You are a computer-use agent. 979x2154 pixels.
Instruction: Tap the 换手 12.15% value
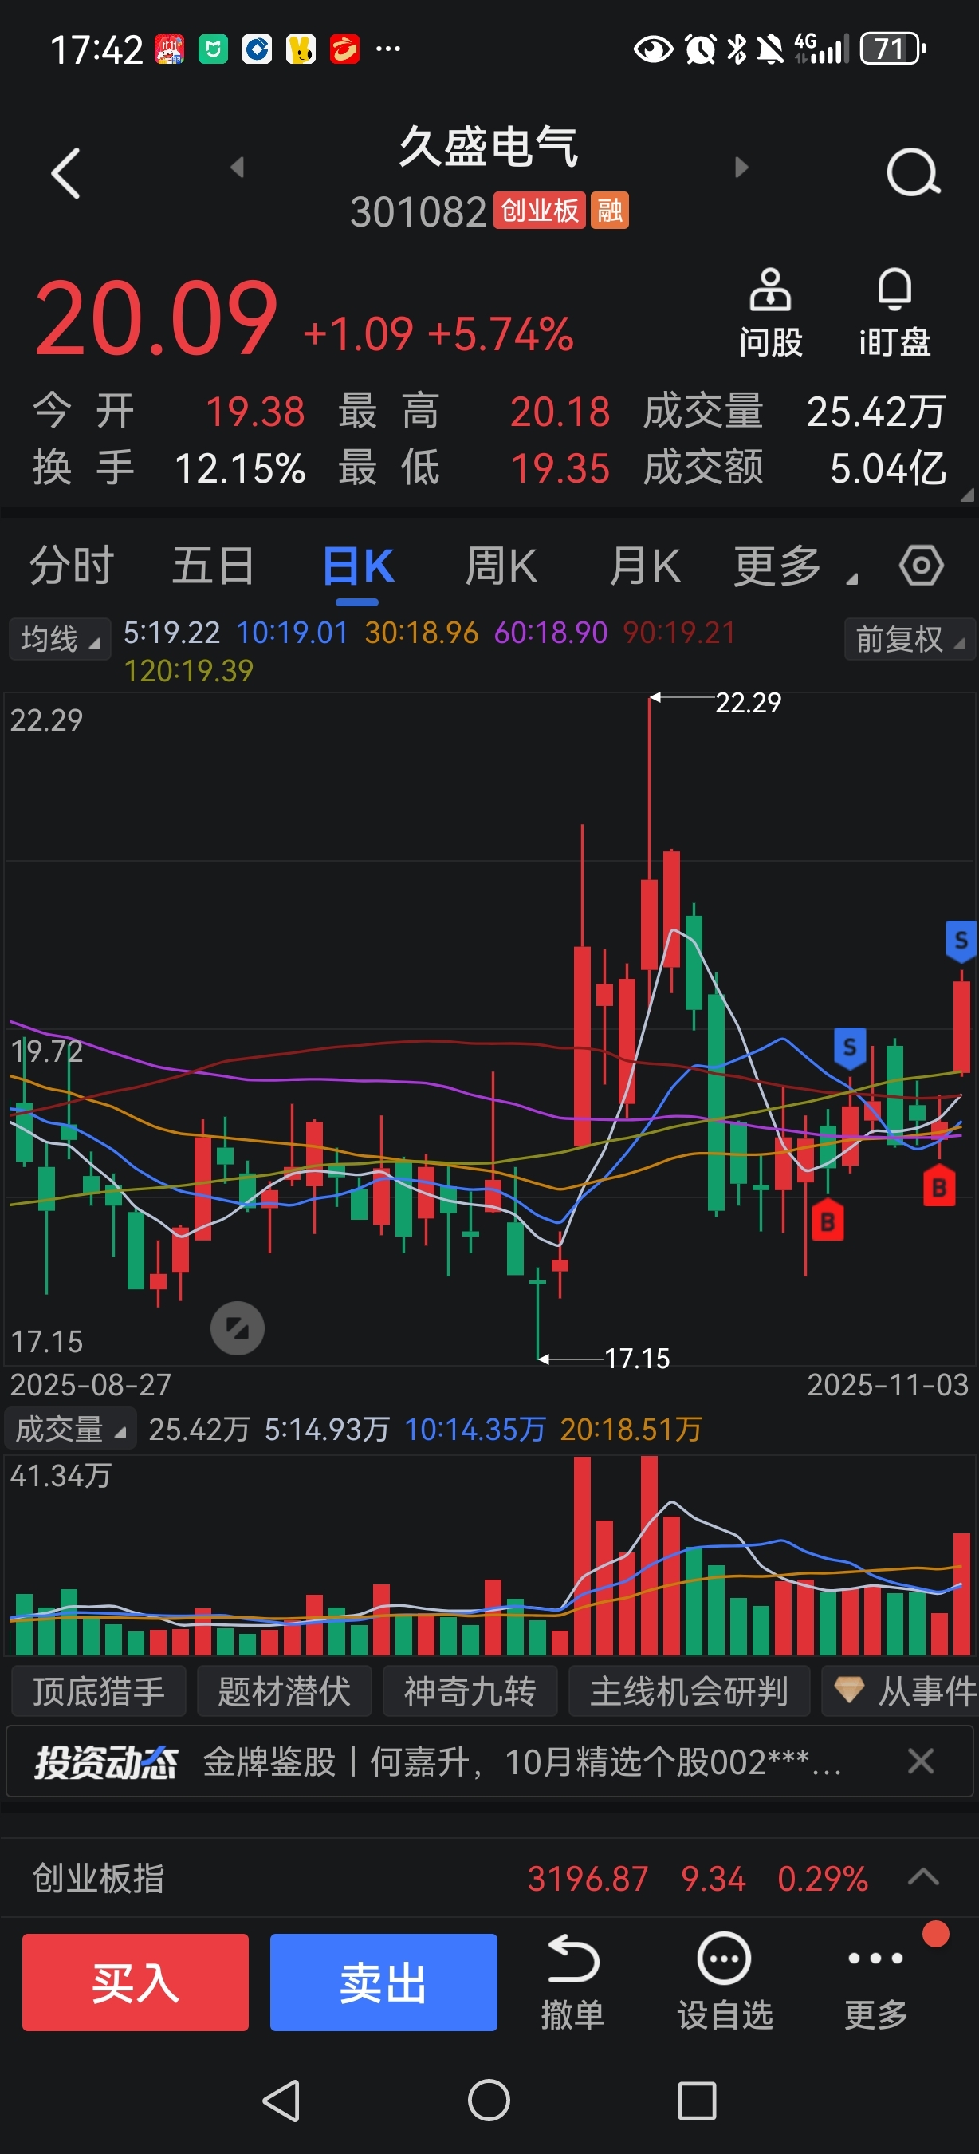point(240,467)
